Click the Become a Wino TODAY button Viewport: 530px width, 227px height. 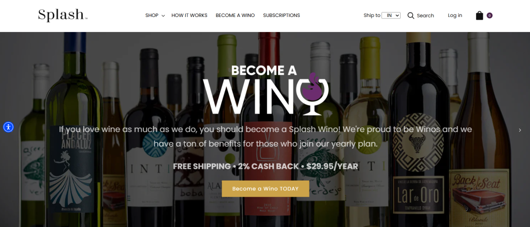(266, 189)
